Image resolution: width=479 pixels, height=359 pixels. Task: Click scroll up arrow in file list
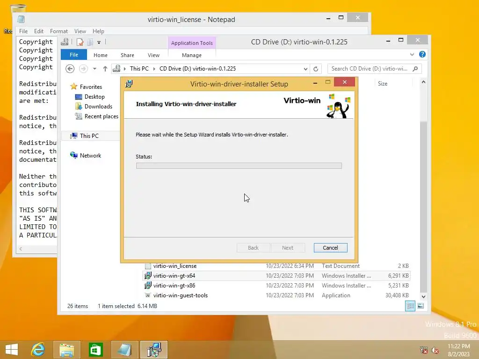[423, 82]
